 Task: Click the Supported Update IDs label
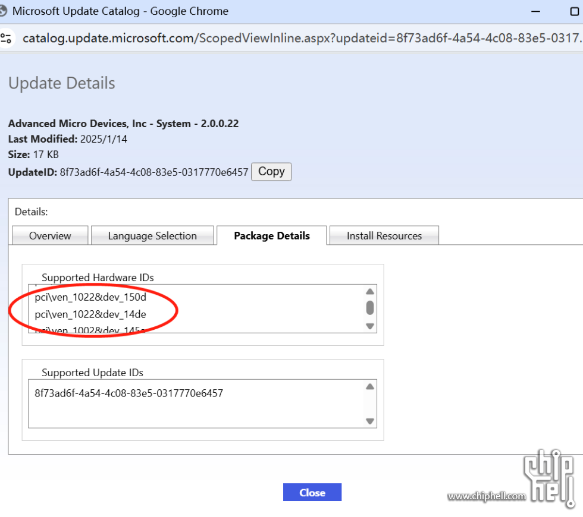[x=93, y=373]
